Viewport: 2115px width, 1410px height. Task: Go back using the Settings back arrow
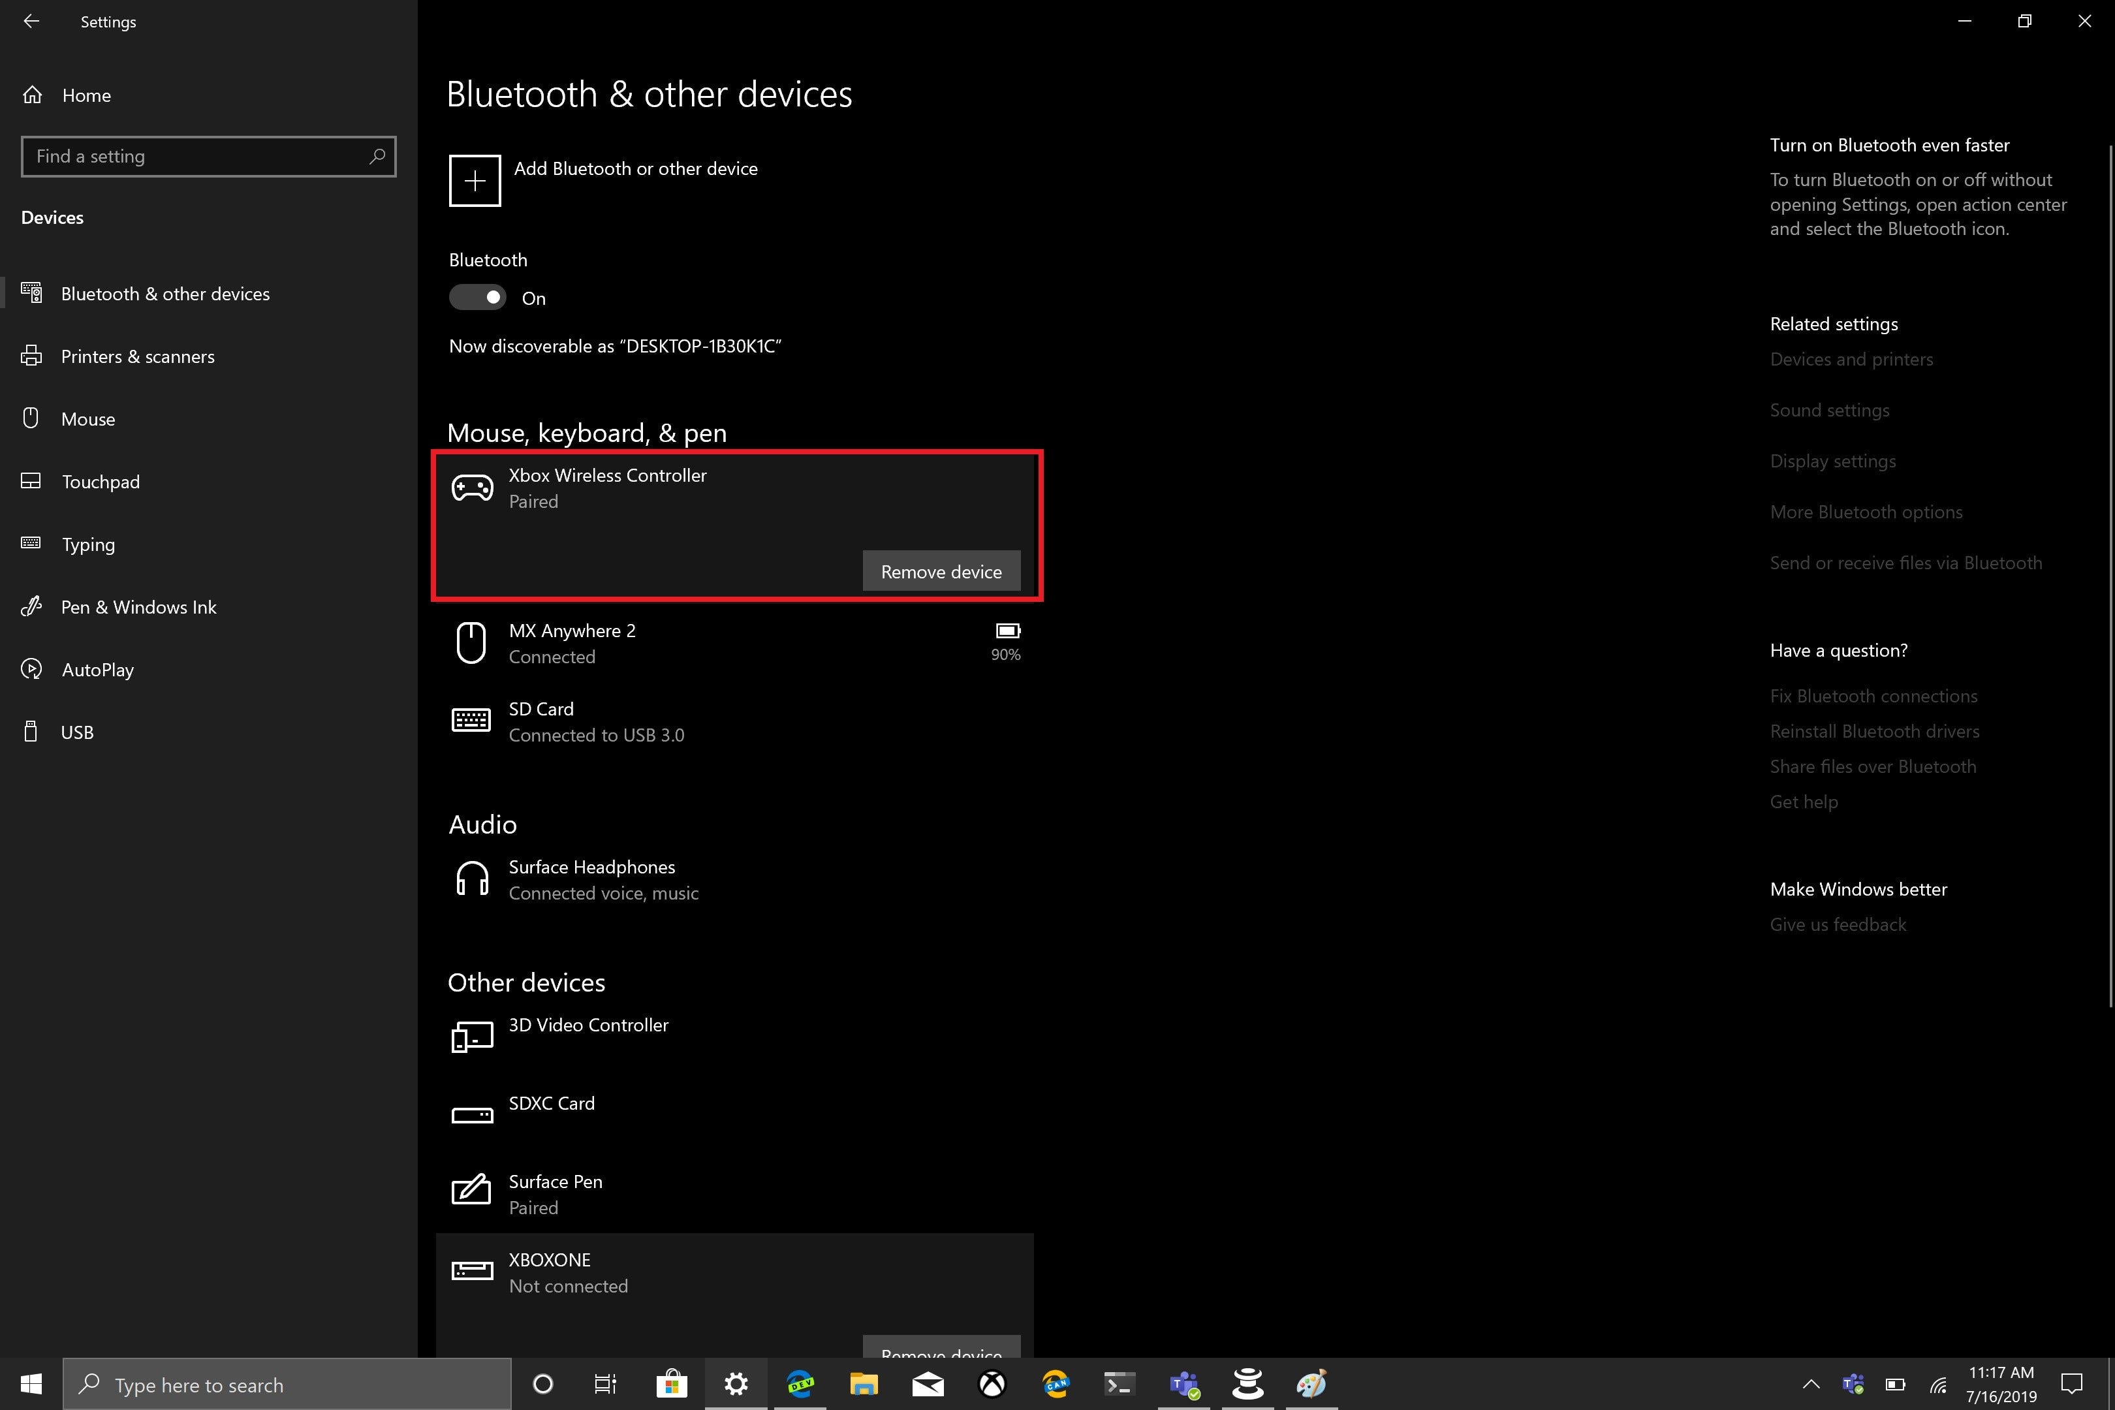(31, 22)
